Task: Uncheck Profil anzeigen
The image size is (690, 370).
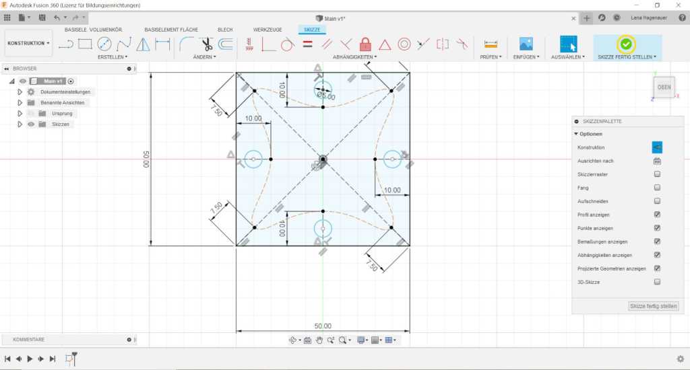Action: click(657, 215)
